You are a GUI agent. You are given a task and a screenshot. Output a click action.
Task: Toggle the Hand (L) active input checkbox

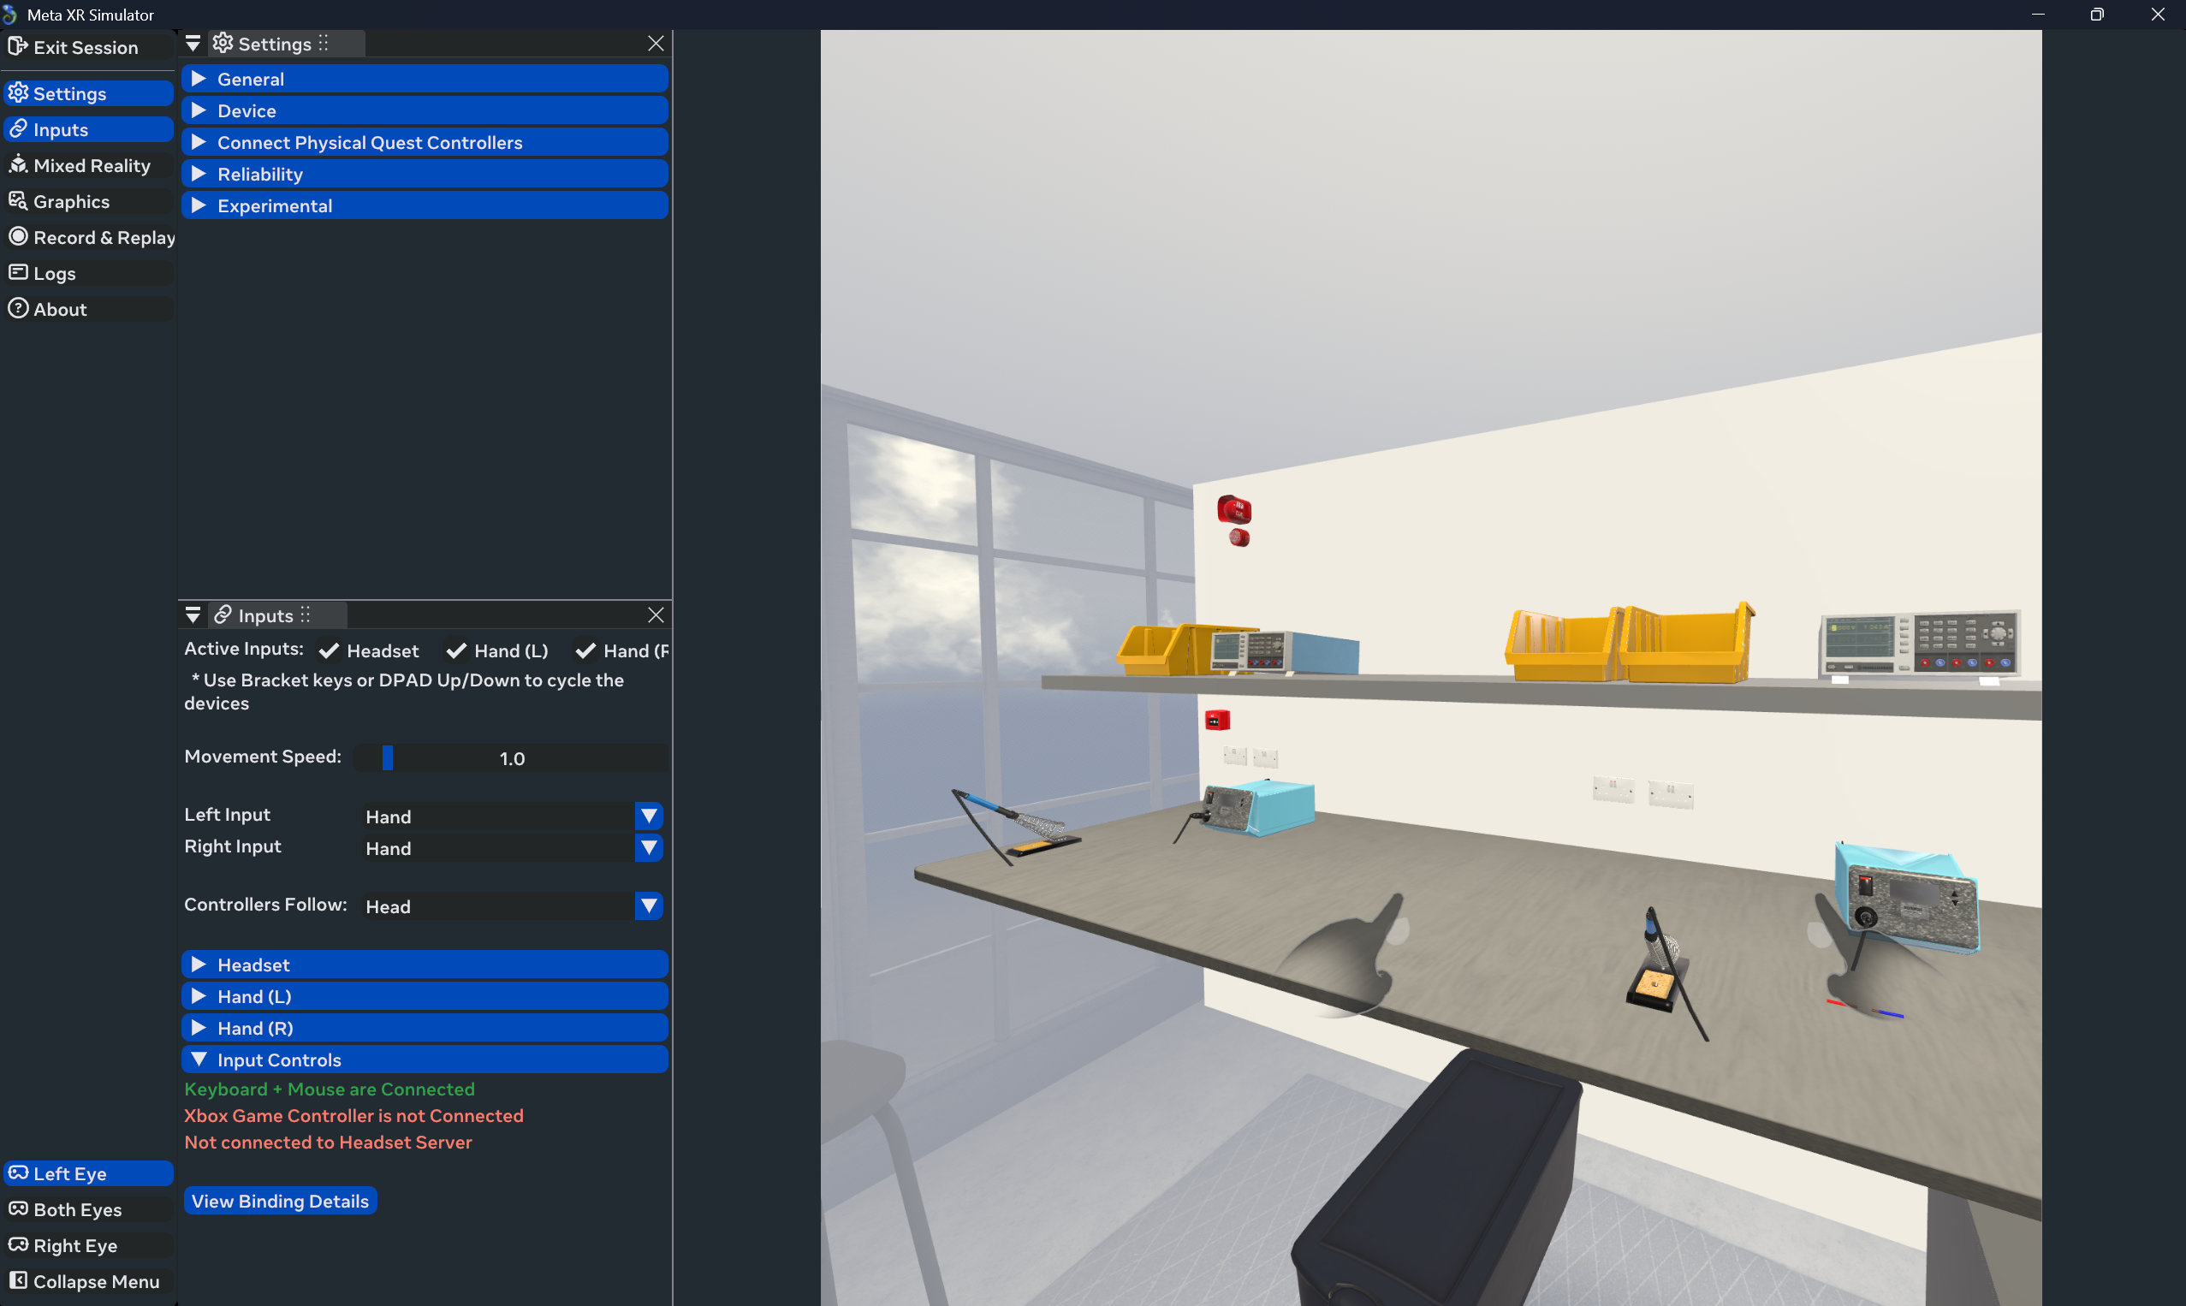(x=456, y=651)
